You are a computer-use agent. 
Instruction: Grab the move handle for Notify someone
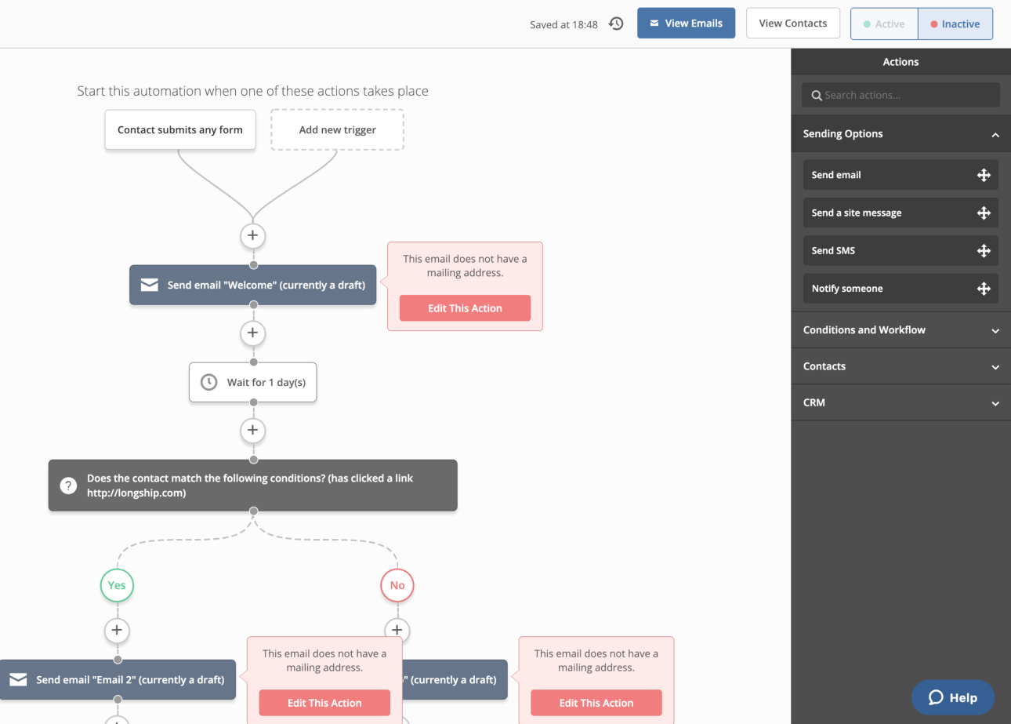984,289
